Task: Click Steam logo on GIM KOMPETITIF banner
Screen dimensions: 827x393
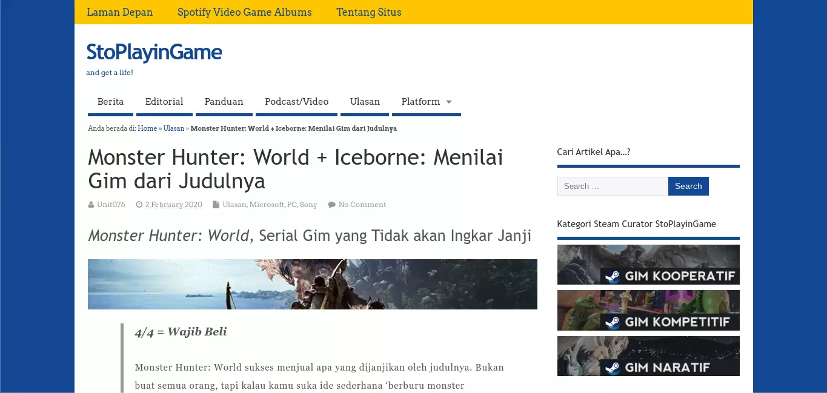Action: point(613,322)
